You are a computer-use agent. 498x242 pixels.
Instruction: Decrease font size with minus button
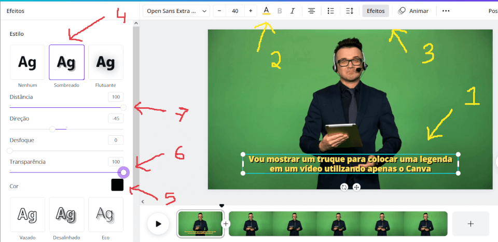[219, 11]
